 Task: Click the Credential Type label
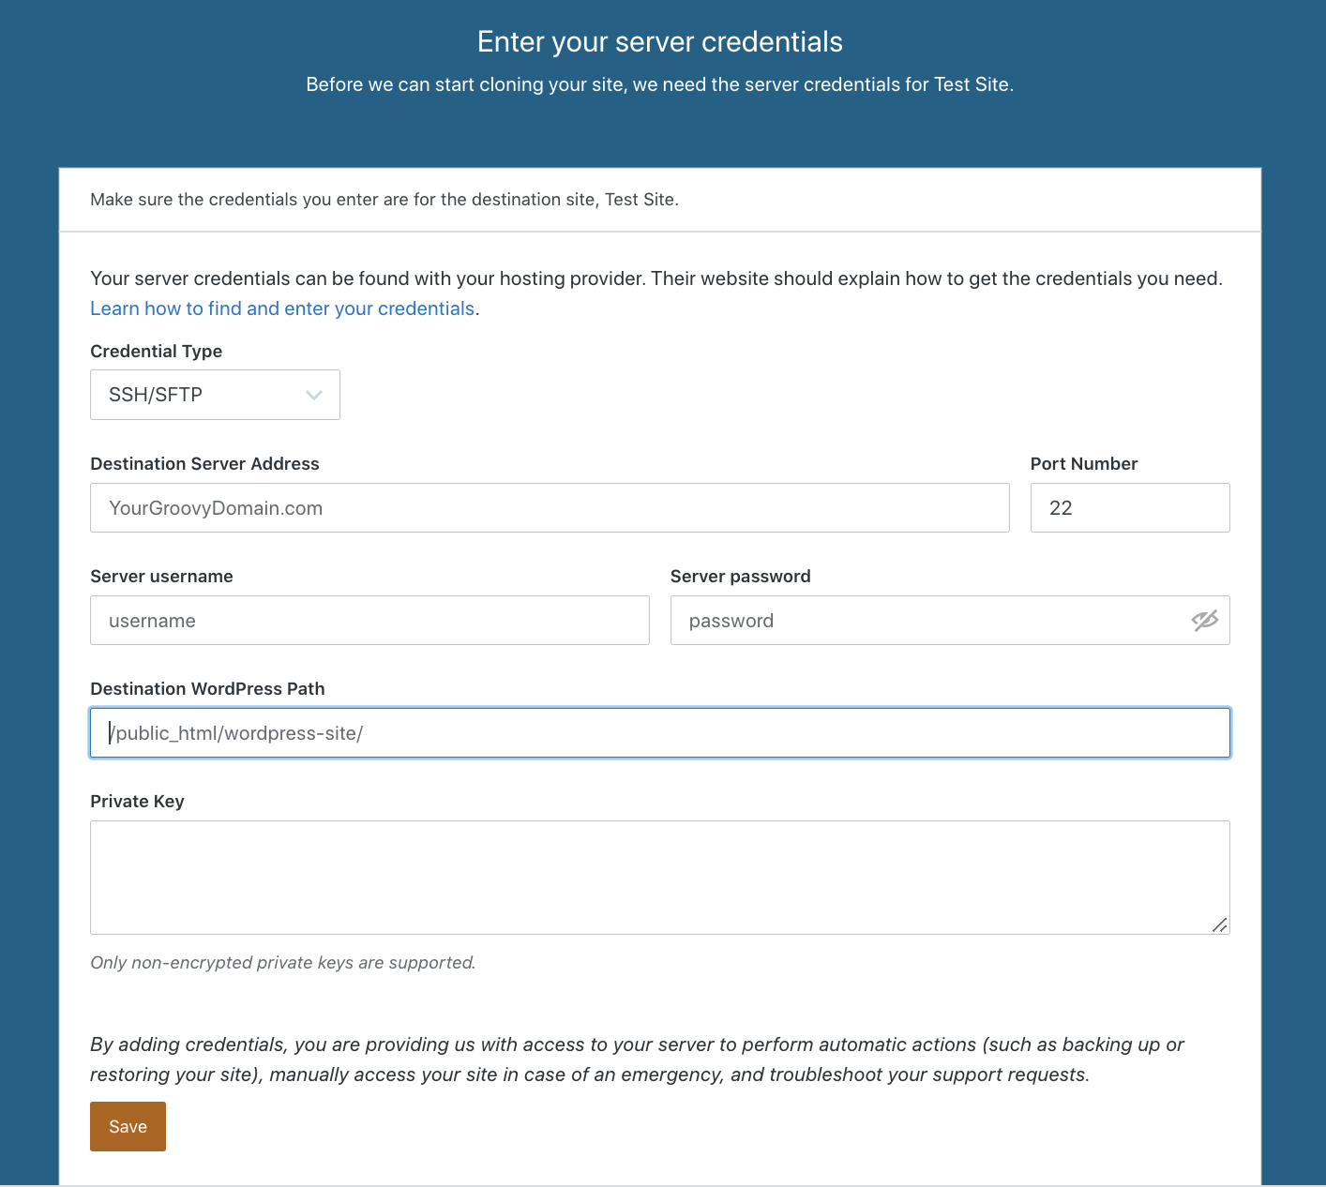[x=156, y=351]
